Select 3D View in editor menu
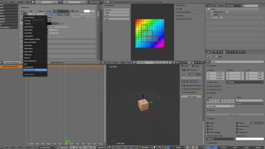Screen dimensions: 265x149 [x=35, y=21]
